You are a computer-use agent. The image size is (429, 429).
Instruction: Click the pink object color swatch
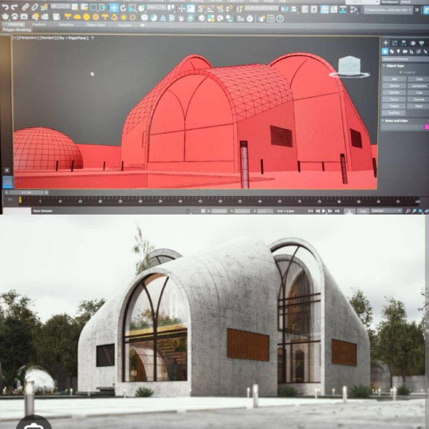point(426,127)
